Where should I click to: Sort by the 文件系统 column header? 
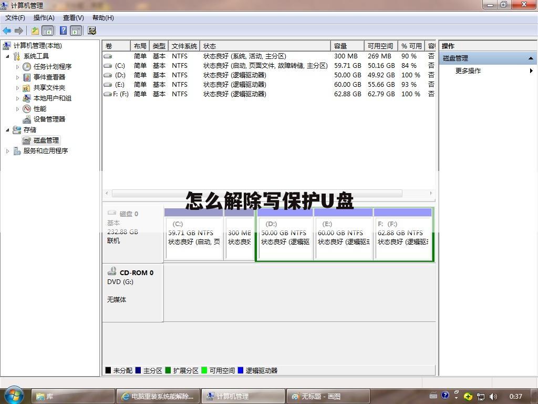pyautogui.click(x=184, y=46)
